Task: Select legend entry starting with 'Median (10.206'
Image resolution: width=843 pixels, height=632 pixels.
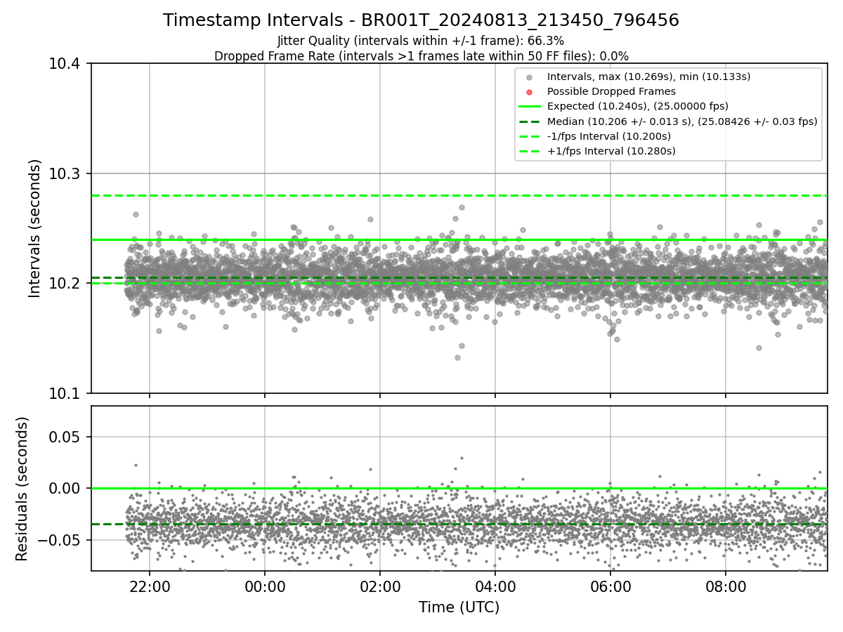Action: coord(682,121)
